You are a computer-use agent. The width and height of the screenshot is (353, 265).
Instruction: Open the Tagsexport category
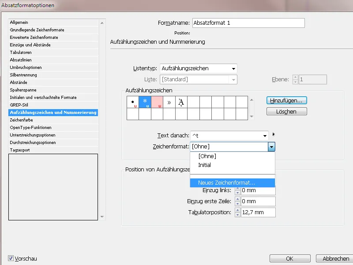coord(53,150)
